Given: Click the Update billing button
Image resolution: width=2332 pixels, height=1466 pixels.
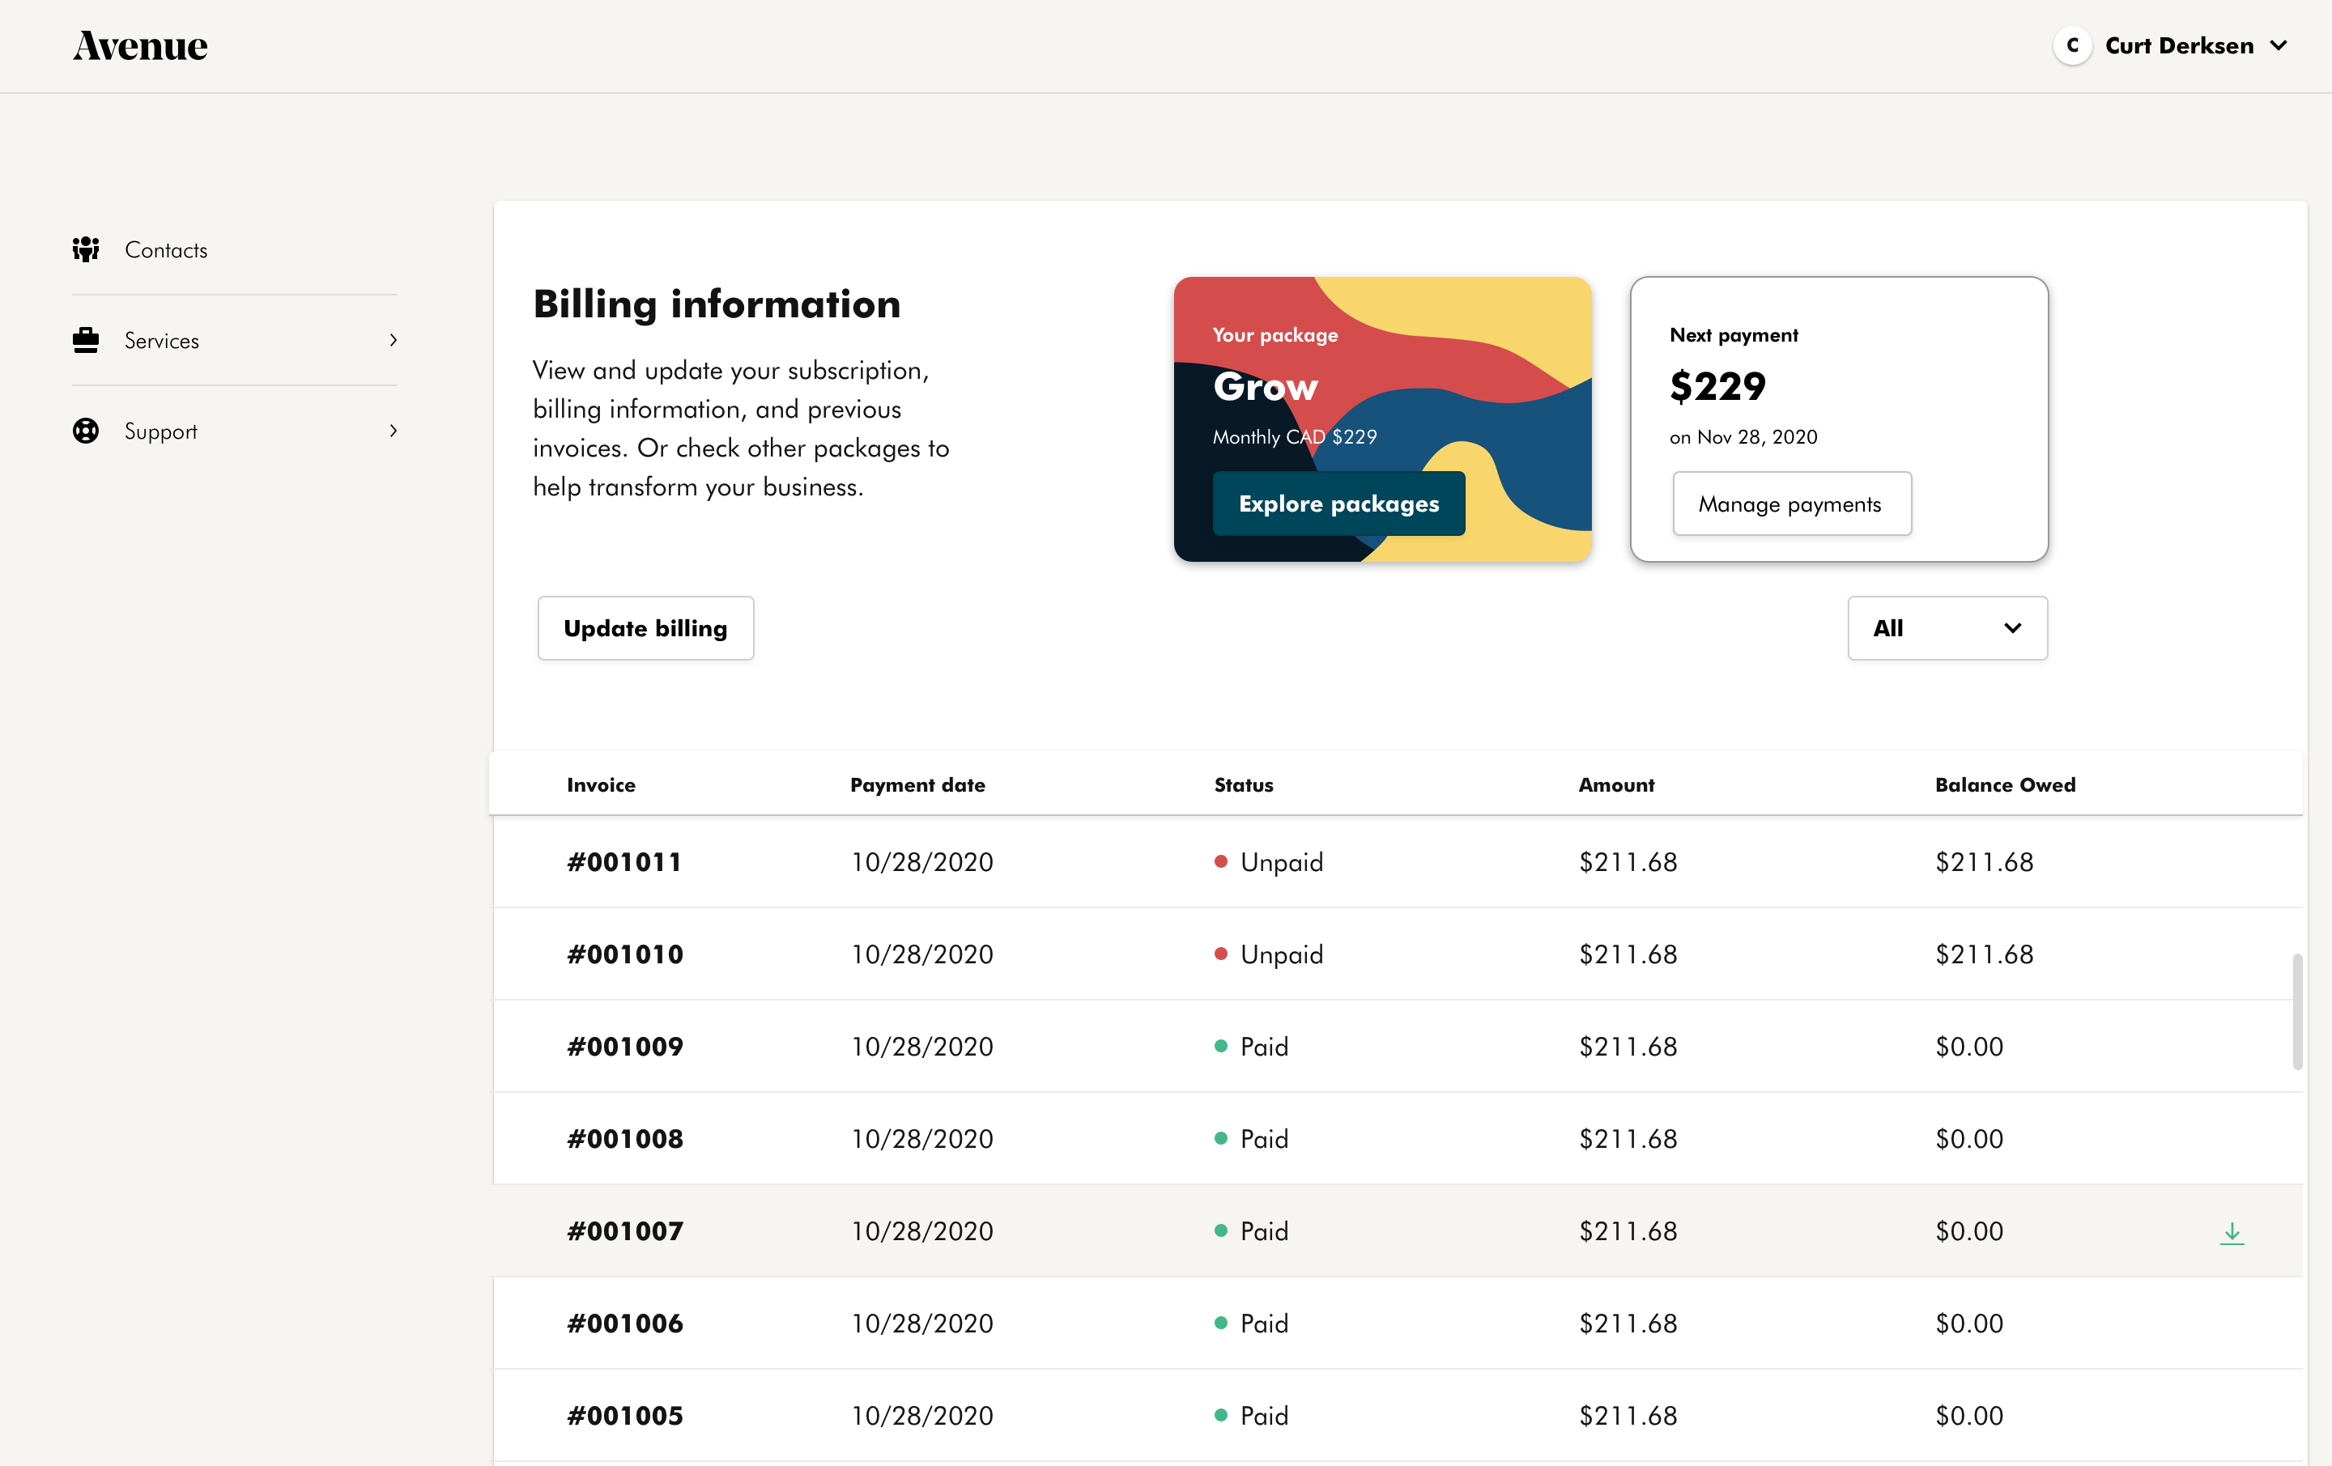Looking at the screenshot, I should pyautogui.click(x=646, y=628).
